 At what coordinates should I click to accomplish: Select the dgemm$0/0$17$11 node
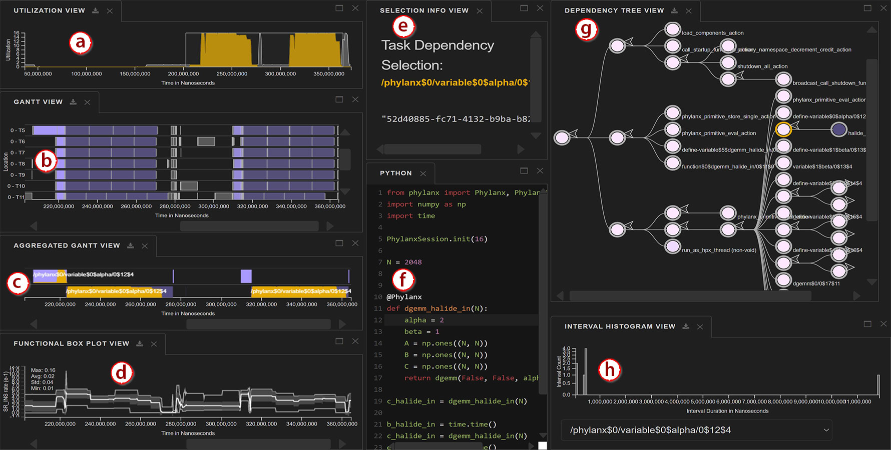click(783, 279)
